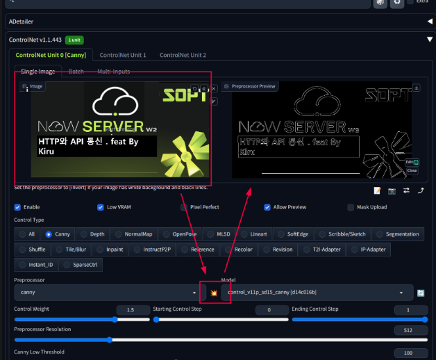Select the Single Image tab
The image size is (436, 360).
point(37,72)
